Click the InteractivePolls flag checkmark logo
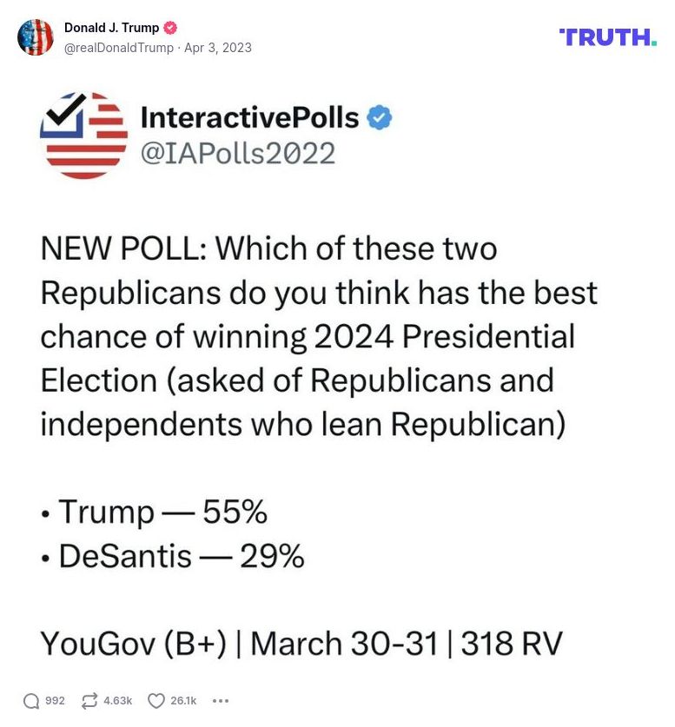Viewport: 675px width, 727px height. (x=84, y=135)
